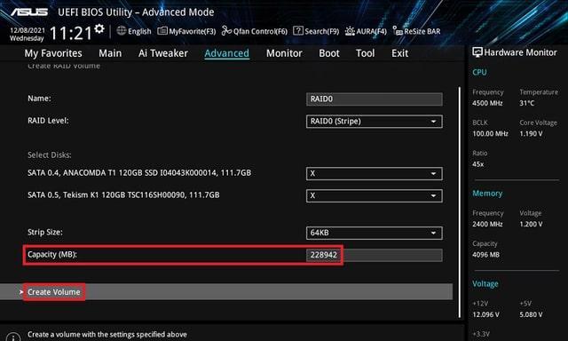568x341 pixels.
Task: Toggle selection for the SATA 0.5 Tekism disk
Action: (375, 195)
